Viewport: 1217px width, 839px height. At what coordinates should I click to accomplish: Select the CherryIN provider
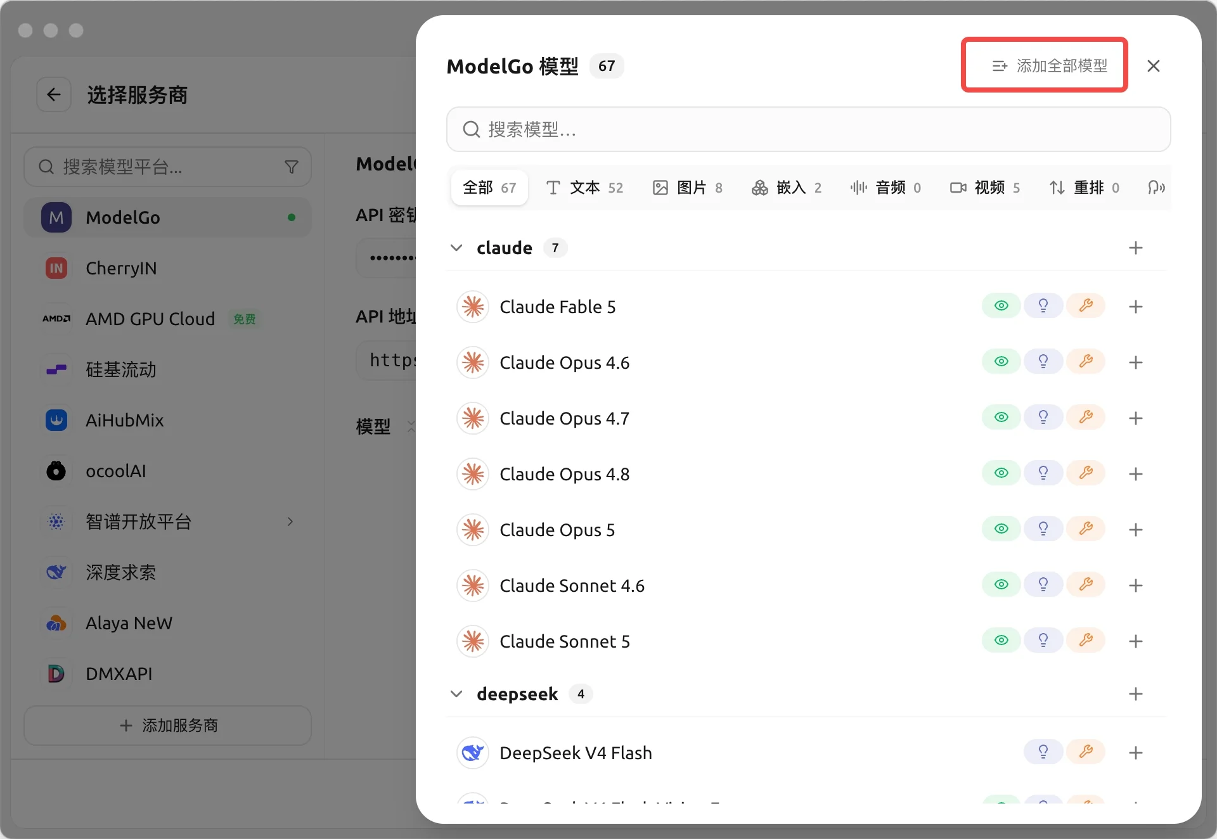coord(168,268)
